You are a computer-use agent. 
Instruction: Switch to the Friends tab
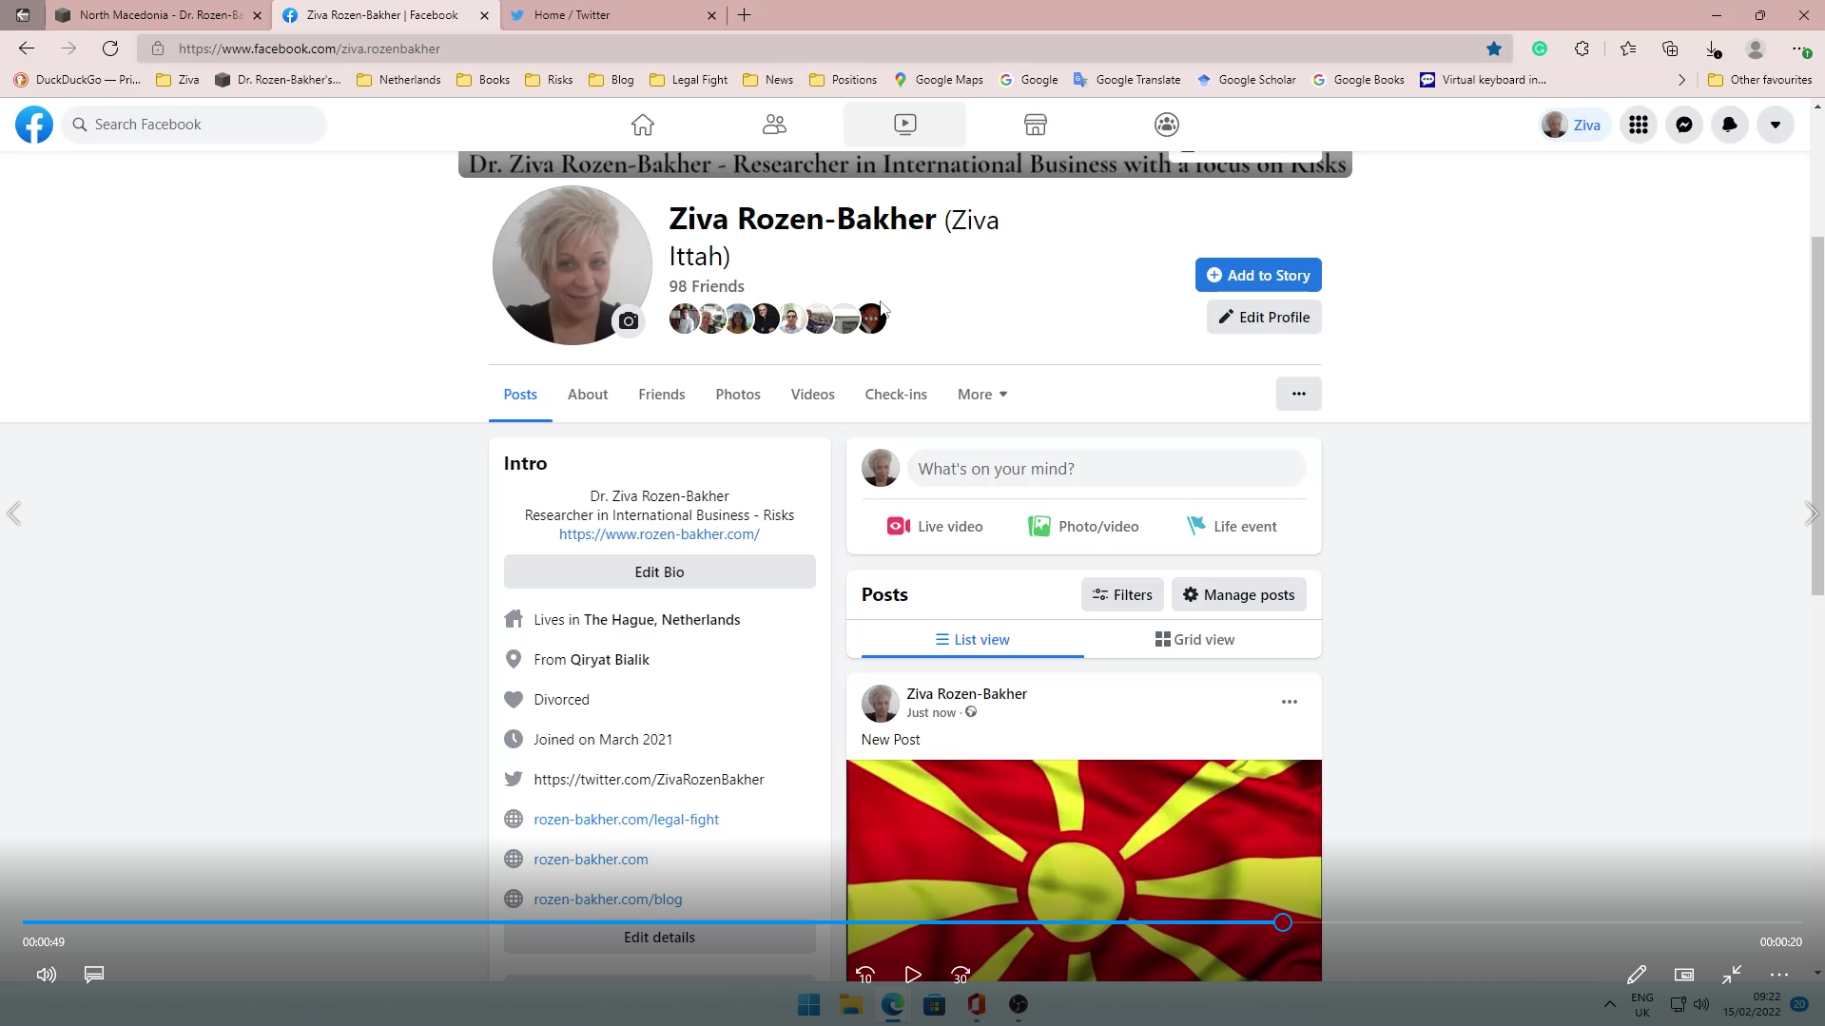662,395
